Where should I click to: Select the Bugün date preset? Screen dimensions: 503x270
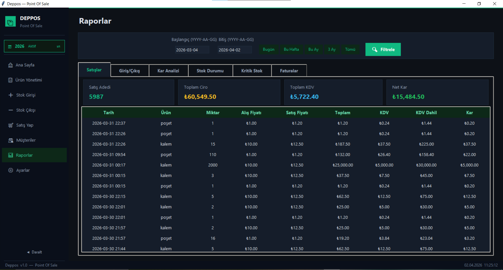[x=269, y=49]
